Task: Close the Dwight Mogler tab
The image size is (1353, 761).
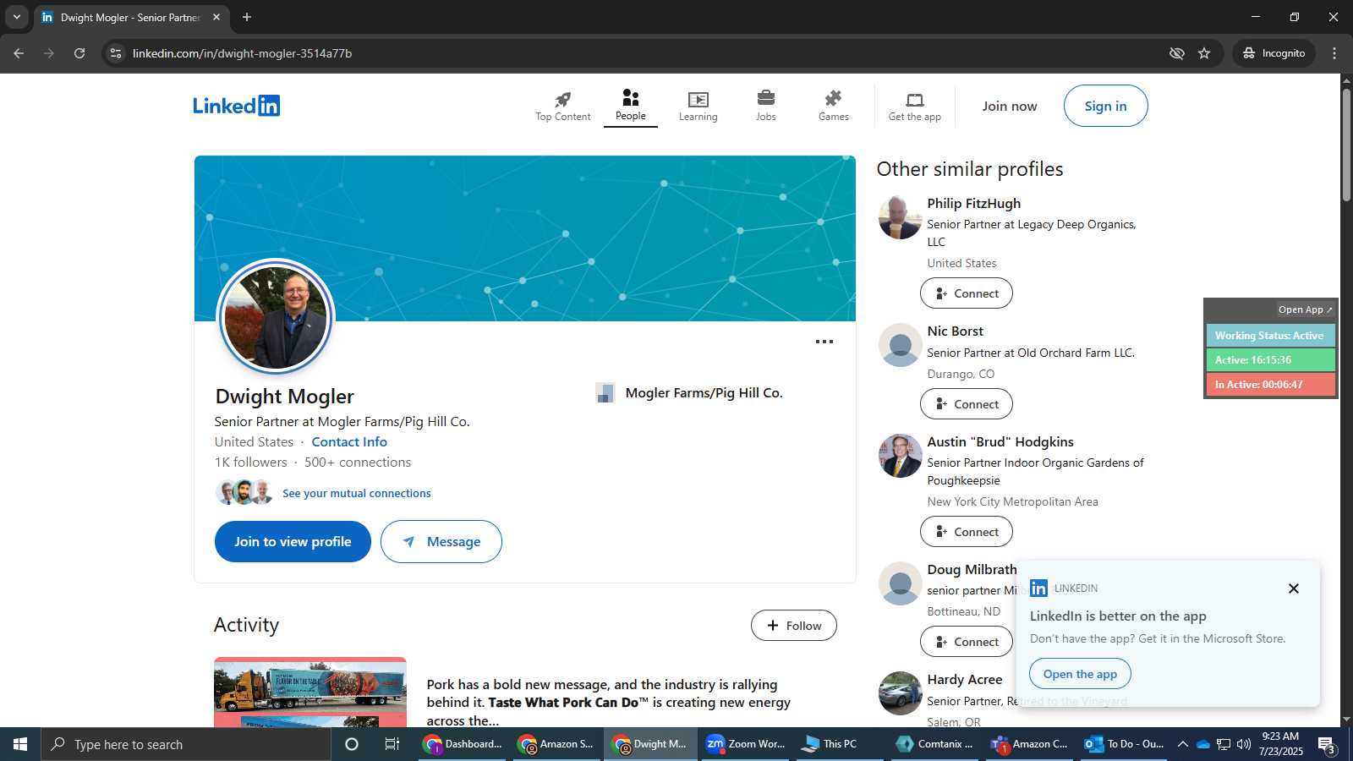Action: coord(216,17)
